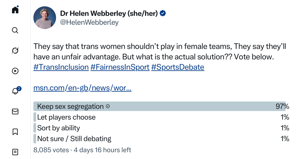This screenshot has width=296, height=159.
Task: Open the Videos play icon
Action: (x=15, y=71)
